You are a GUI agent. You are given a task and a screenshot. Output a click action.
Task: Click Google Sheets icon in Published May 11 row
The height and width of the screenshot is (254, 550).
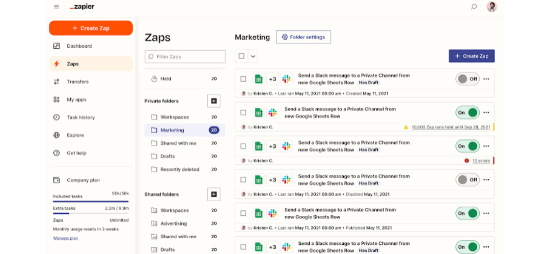(x=259, y=213)
